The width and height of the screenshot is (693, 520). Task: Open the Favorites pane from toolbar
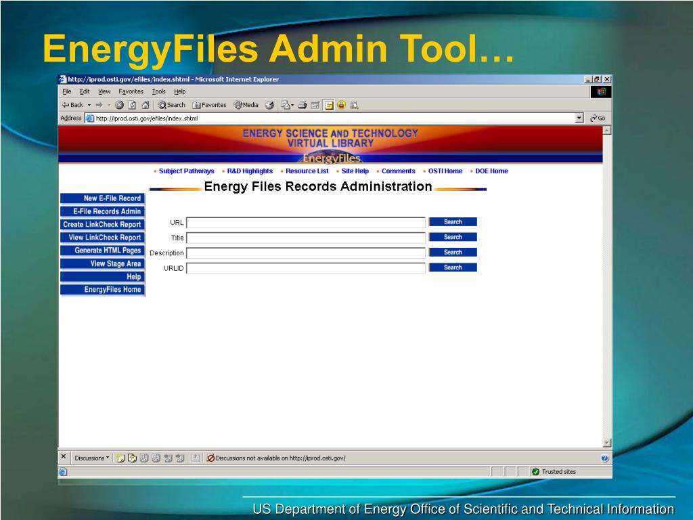coord(209,105)
